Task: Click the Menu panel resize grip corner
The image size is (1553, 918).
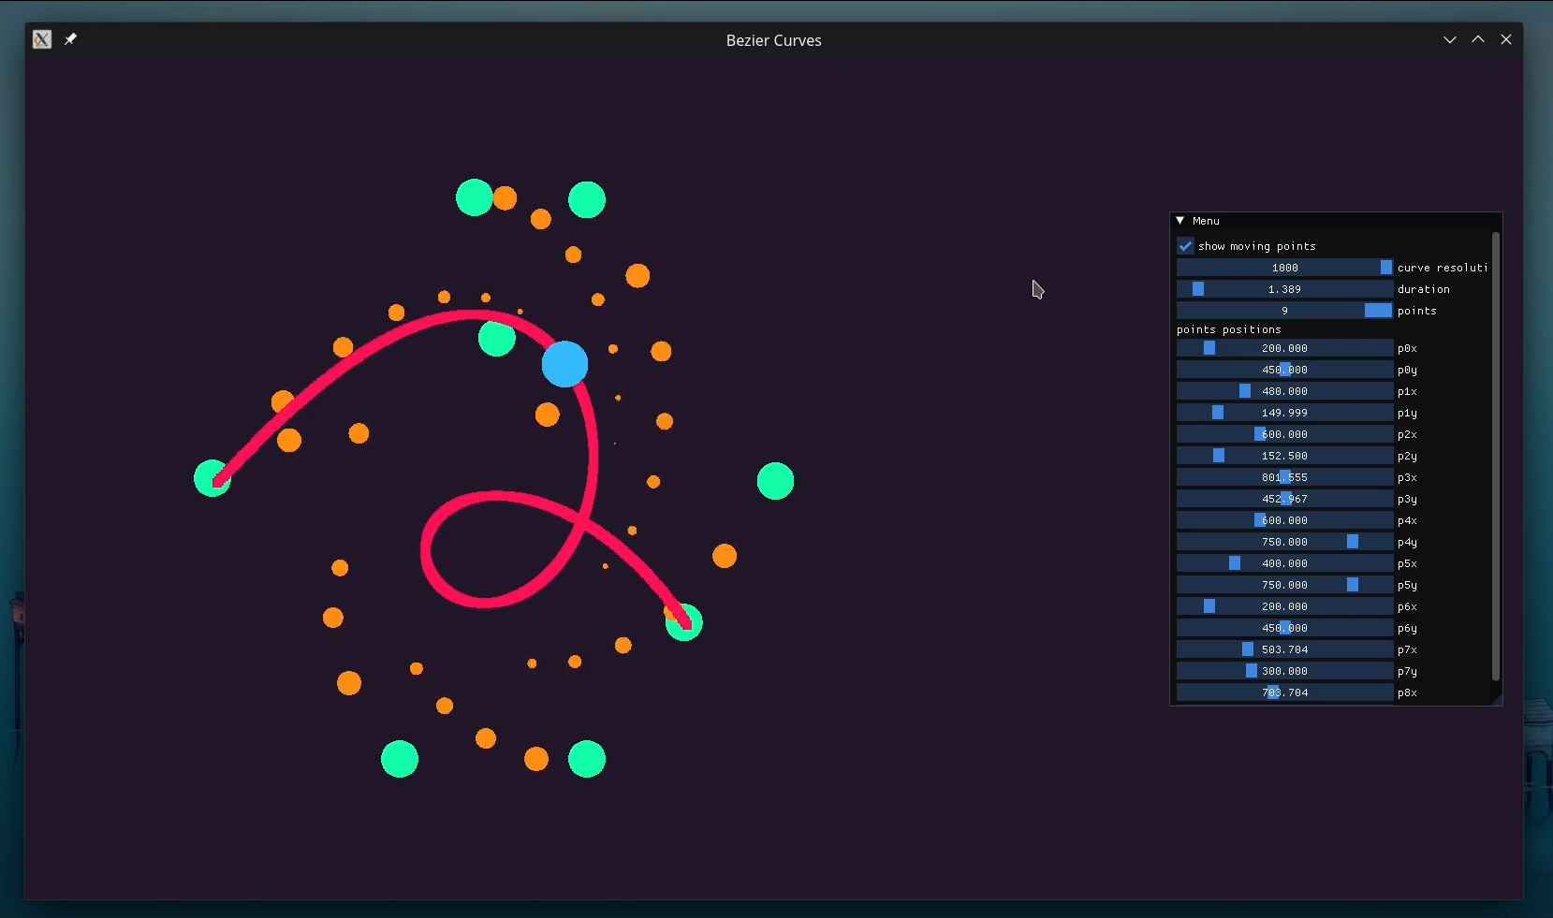Action: pos(1497,700)
